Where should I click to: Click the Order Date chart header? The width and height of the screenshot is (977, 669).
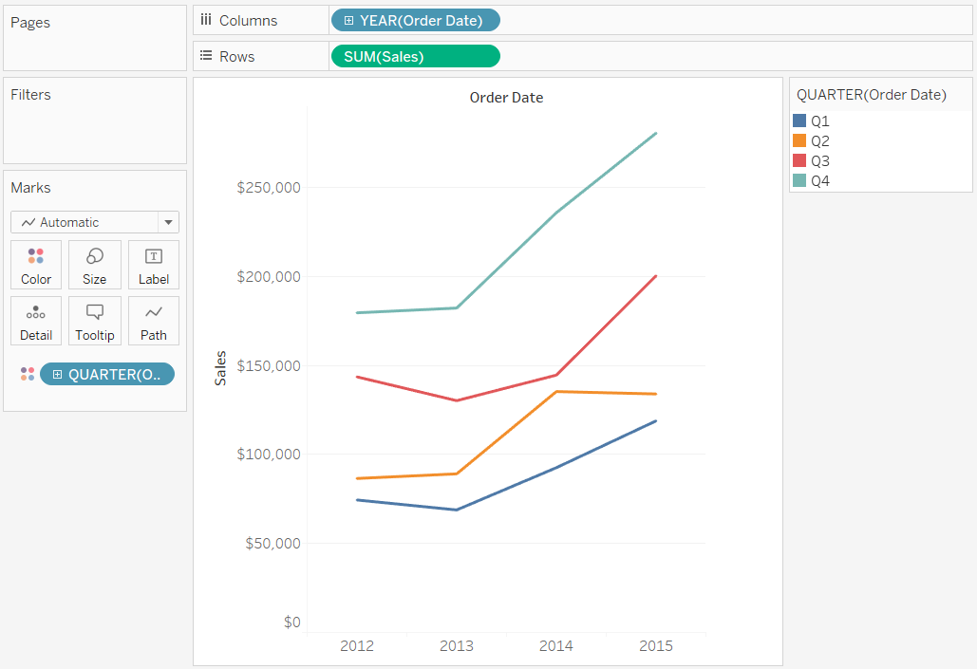click(506, 98)
